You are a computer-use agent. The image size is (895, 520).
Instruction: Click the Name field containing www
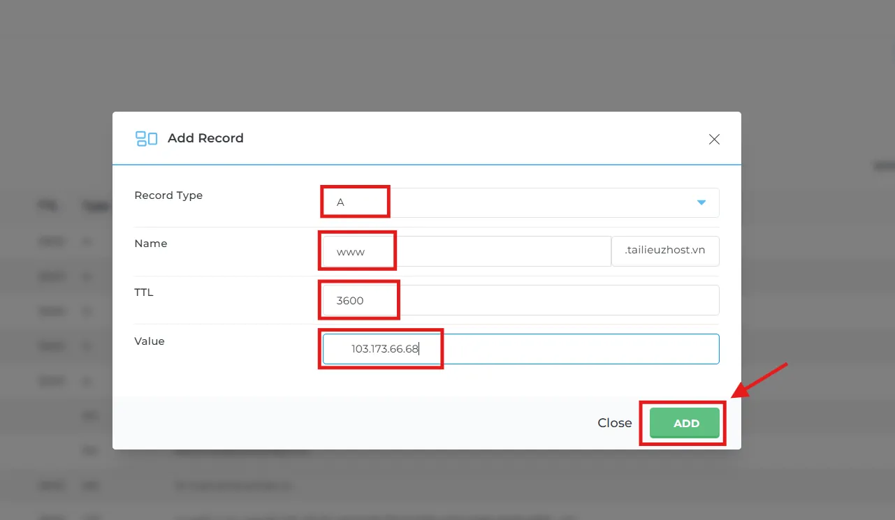click(x=467, y=251)
